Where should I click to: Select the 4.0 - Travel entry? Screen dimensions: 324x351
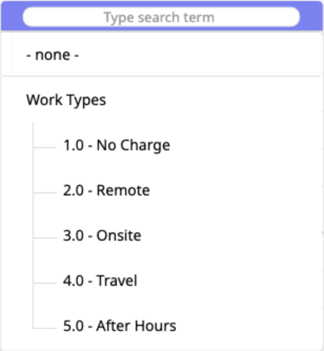pyautogui.click(x=100, y=281)
